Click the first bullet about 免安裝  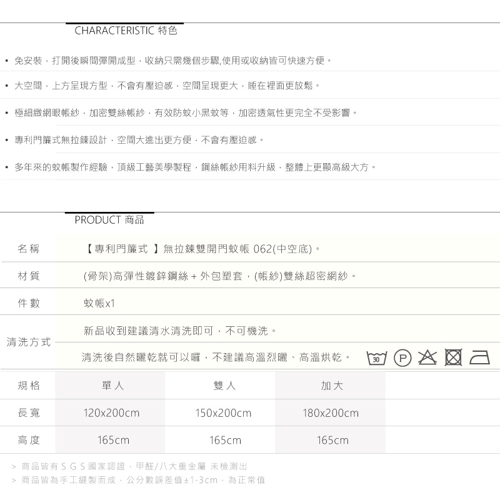click(172, 61)
